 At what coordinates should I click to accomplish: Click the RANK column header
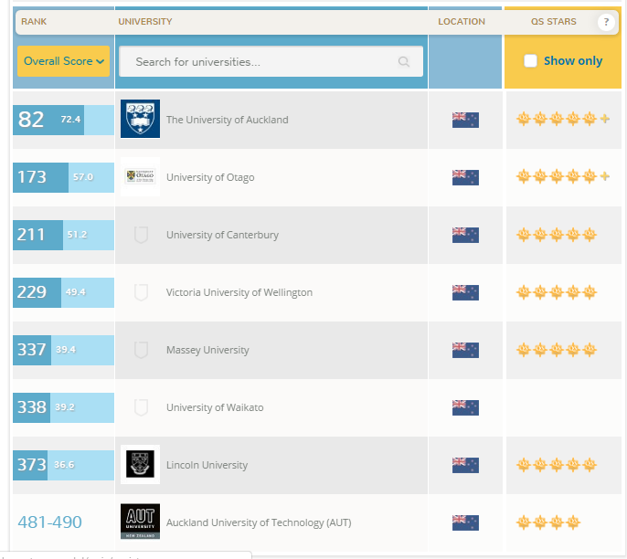[34, 22]
